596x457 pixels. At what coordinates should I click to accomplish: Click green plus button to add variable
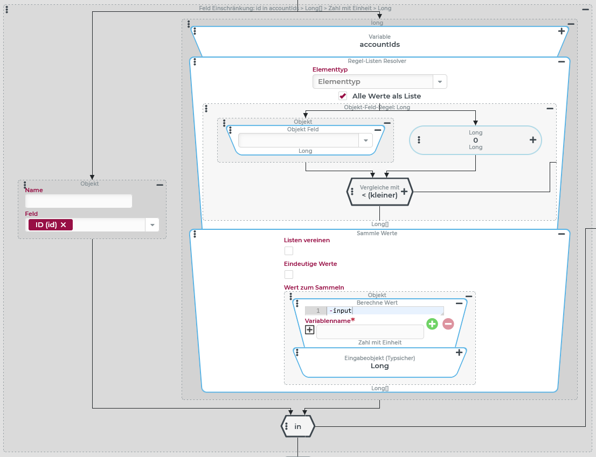click(x=432, y=324)
